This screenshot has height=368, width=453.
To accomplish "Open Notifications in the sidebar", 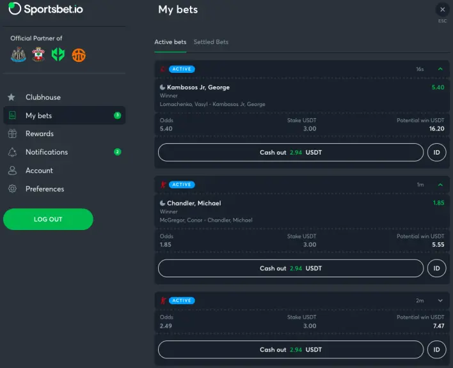I will point(64,152).
